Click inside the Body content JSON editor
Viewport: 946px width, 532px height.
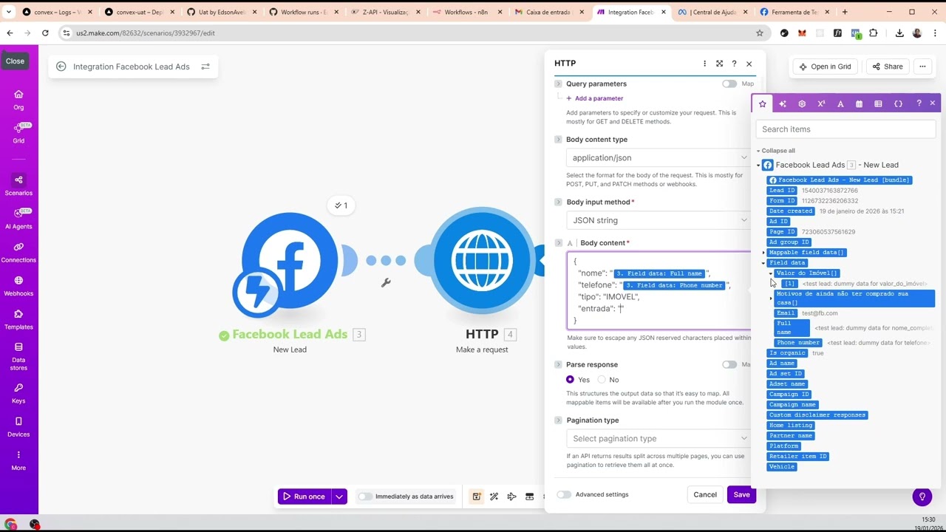(x=659, y=291)
